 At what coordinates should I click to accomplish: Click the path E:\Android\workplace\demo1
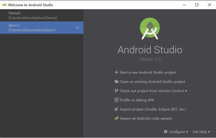pos(33,30)
